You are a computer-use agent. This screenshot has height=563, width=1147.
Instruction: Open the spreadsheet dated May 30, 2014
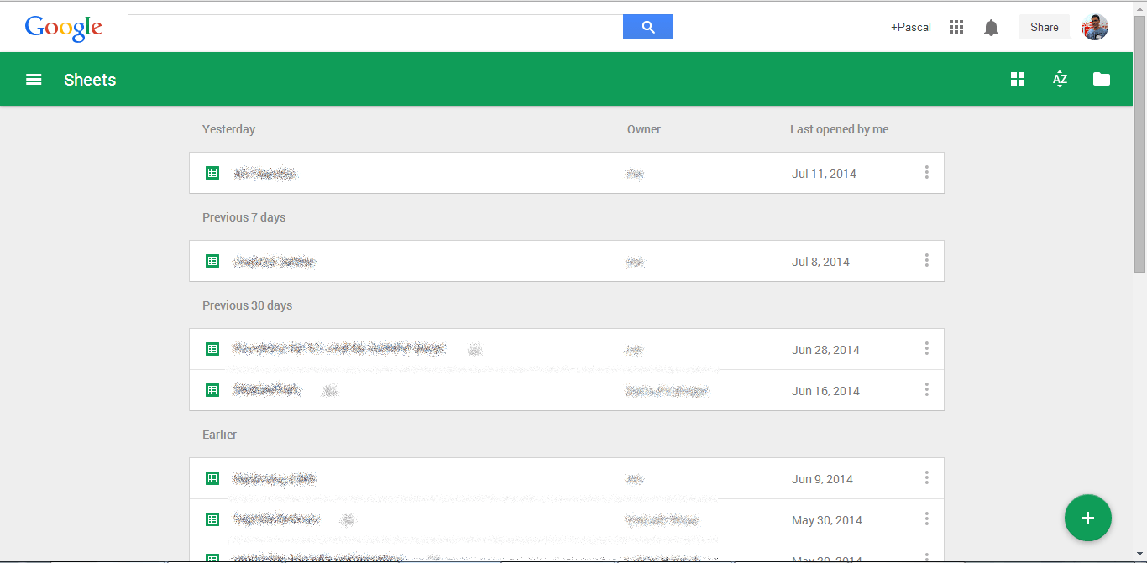coord(275,520)
